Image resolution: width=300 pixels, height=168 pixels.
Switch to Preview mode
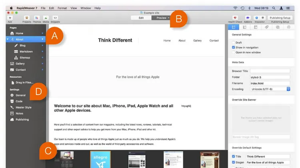(x=161, y=18)
